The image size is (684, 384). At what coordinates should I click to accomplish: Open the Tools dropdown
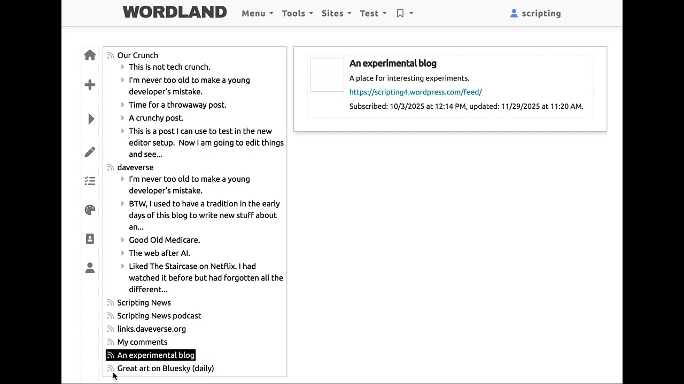pyautogui.click(x=298, y=13)
